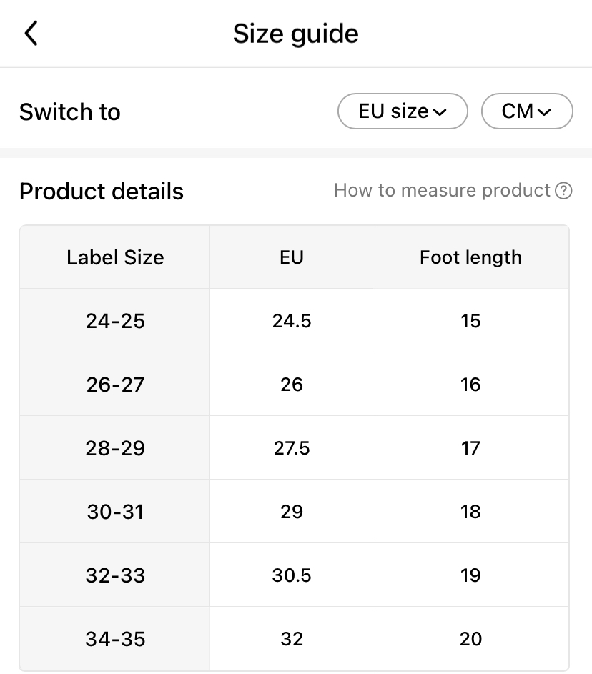592x674 pixels.
Task: Open the EU size dropdown
Action: click(402, 111)
